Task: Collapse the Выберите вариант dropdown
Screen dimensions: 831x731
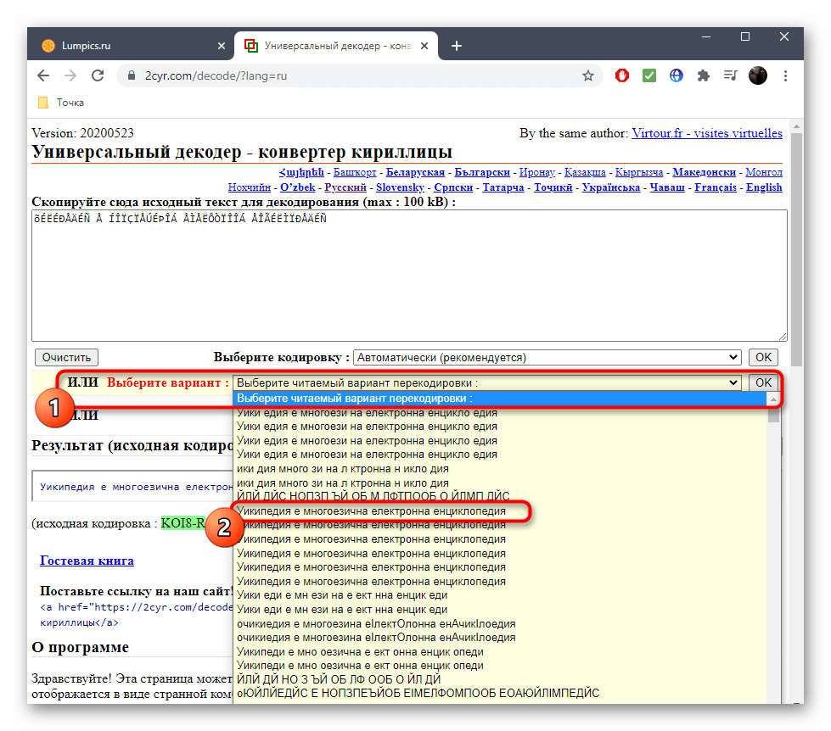Action: pyautogui.click(x=487, y=382)
